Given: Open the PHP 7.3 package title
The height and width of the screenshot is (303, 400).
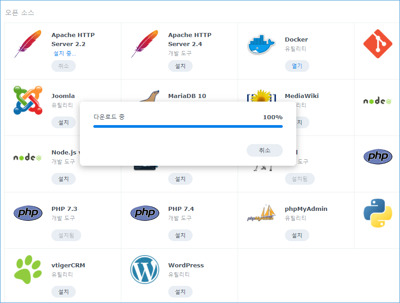Looking at the screenshot, I should [x=64, y=209].
